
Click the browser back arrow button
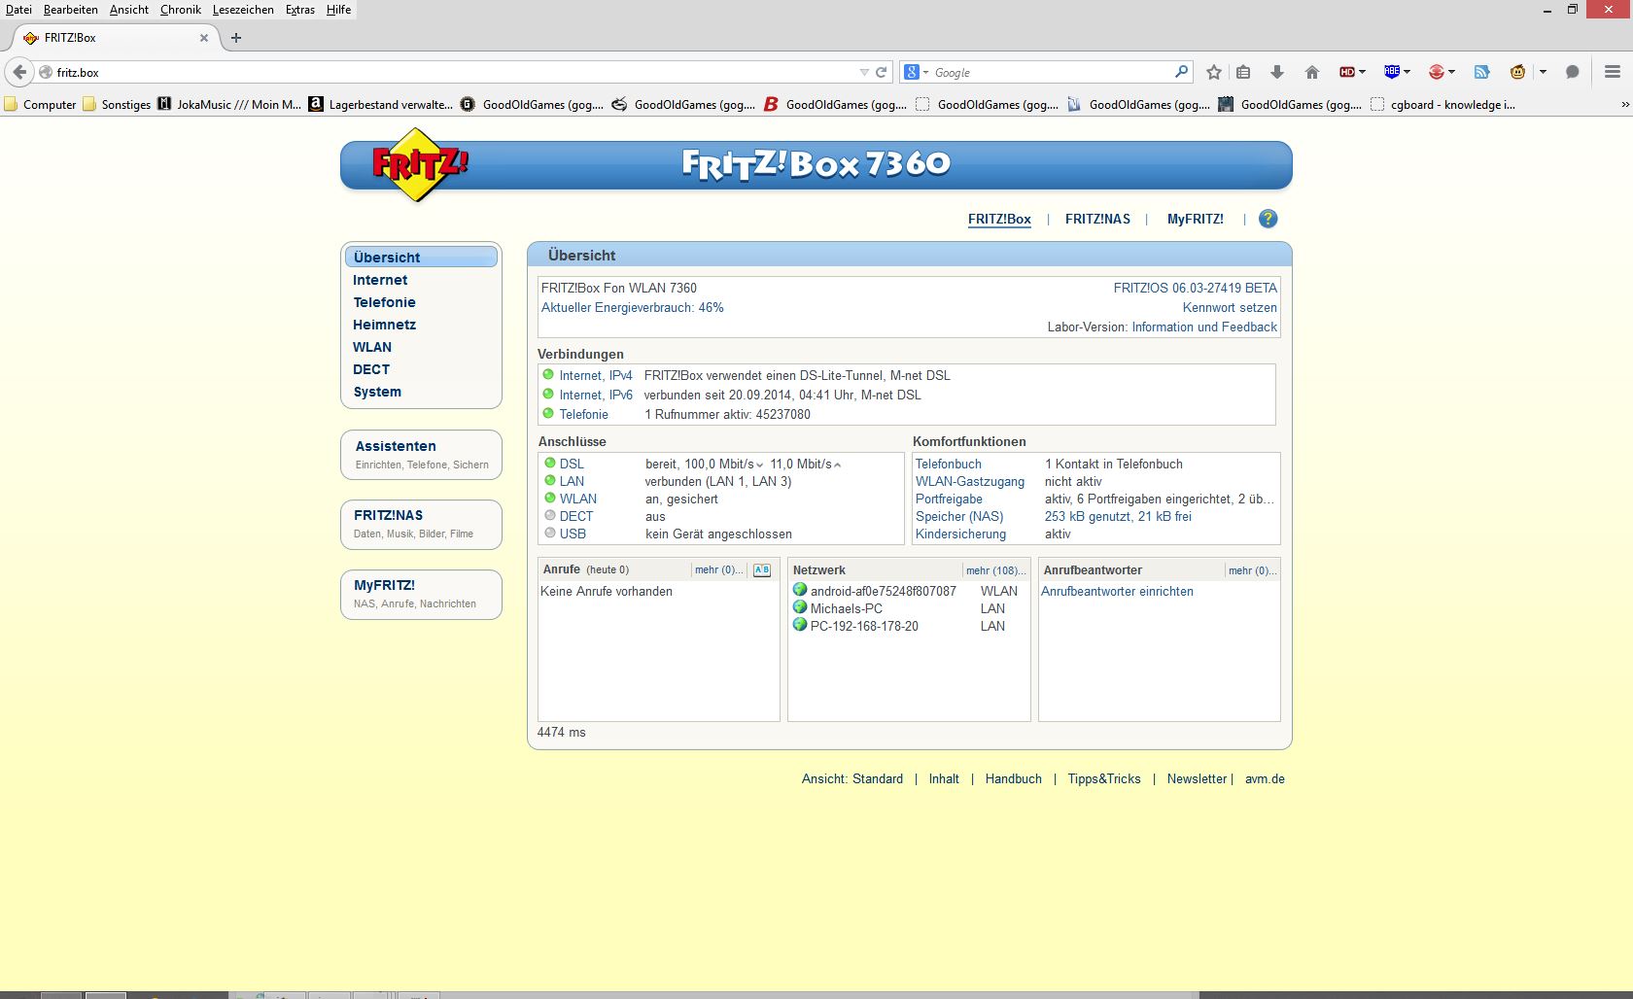click(19, 72)
